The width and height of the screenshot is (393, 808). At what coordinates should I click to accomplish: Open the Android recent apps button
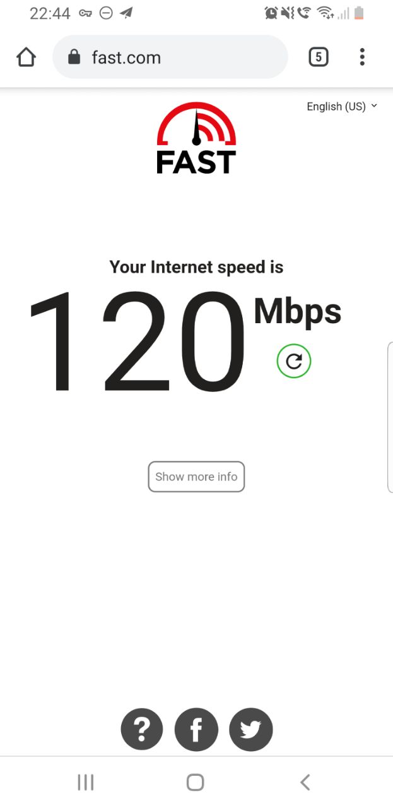[86, 783]
